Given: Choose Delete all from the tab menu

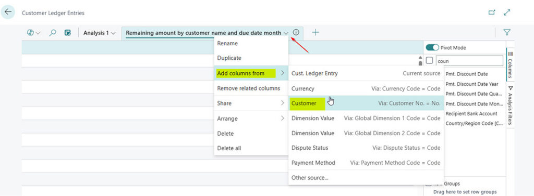Looking at the screenshot, I should (251, 148).
